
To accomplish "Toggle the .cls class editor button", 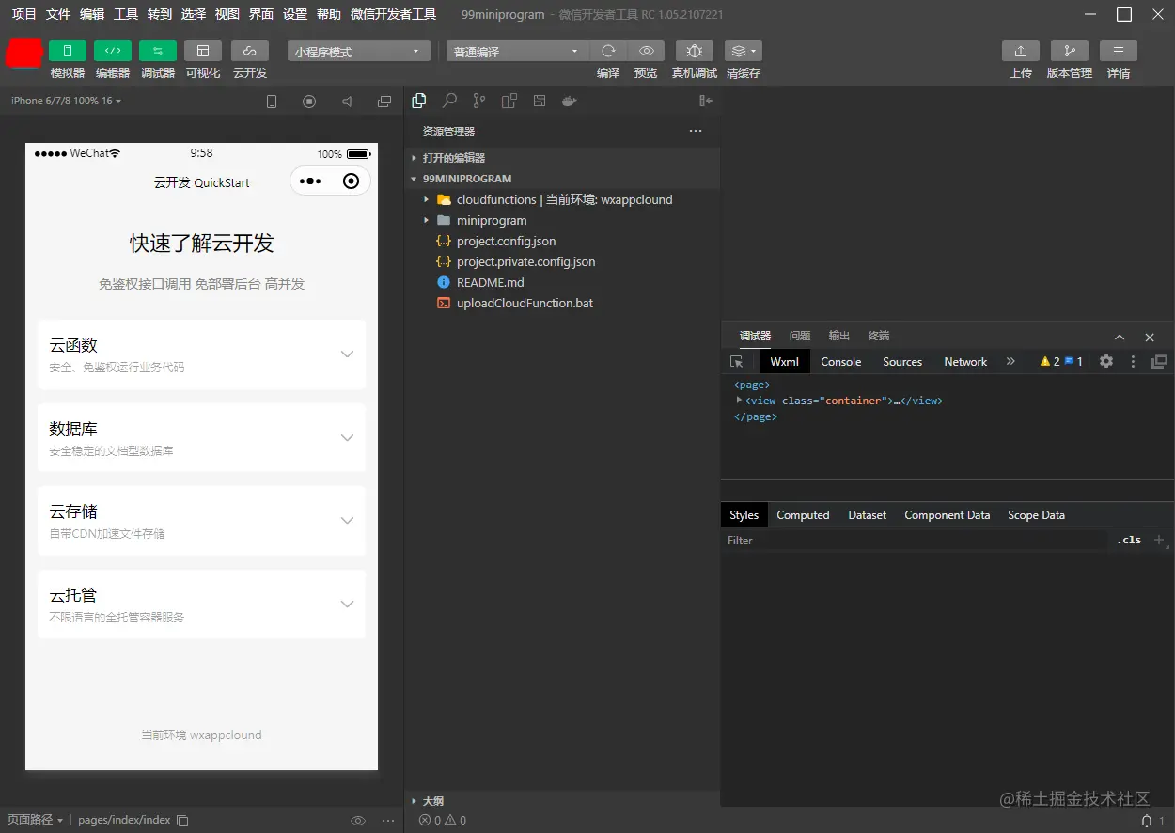I will coord(1129,540).
